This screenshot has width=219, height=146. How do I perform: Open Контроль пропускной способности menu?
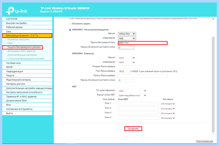click(27, 92)
